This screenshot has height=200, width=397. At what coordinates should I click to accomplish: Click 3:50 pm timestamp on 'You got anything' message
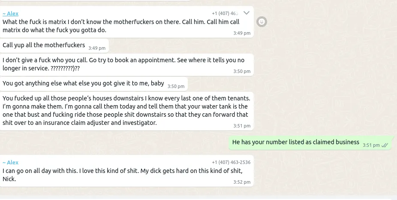176,86
